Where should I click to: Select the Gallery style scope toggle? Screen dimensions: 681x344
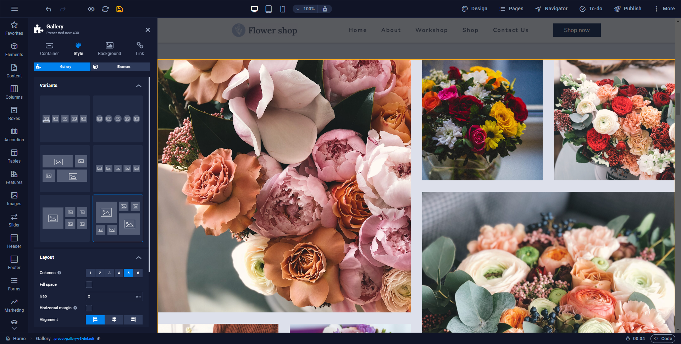[x=62, y=67]
